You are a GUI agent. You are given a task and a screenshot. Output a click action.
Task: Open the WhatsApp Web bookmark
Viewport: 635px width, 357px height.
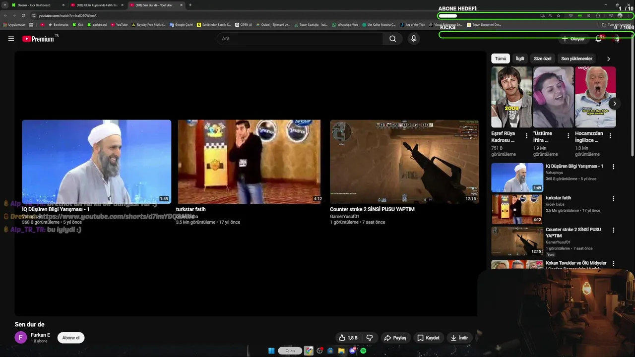coord(345,24)
